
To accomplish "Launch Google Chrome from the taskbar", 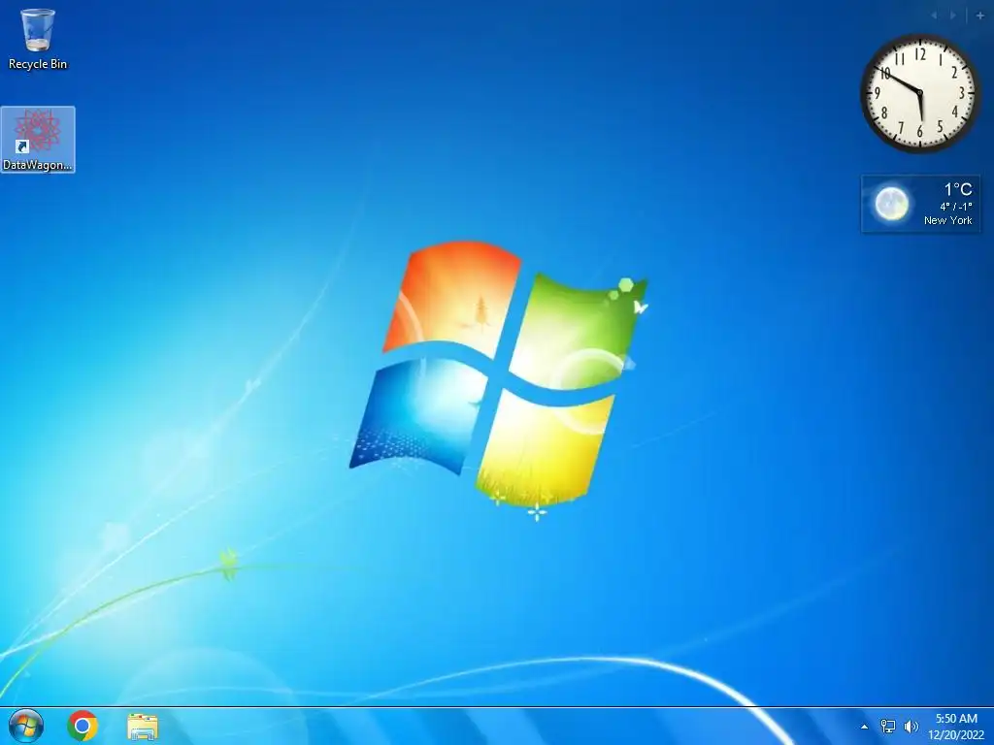I will click(x=83, y=726).
